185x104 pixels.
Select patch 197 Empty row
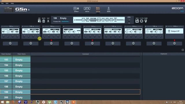tap(70, 81)
